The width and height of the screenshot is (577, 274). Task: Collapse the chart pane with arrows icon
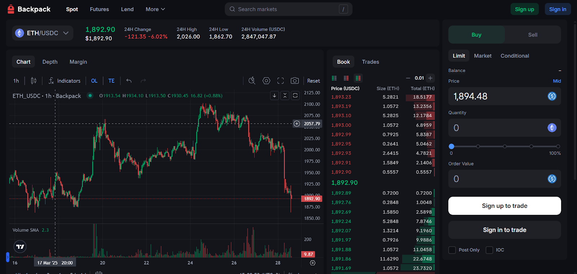285,96
